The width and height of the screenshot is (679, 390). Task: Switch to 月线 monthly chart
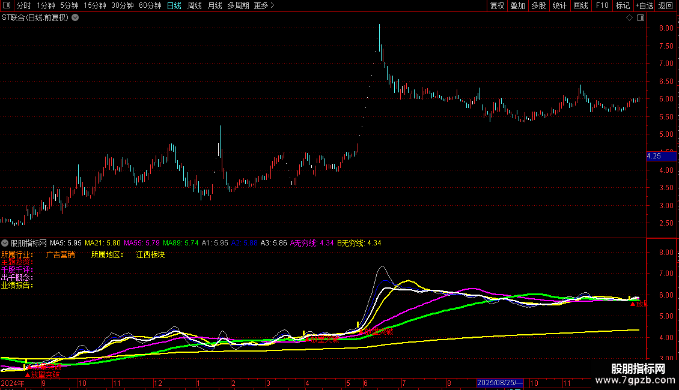[215, 5]
